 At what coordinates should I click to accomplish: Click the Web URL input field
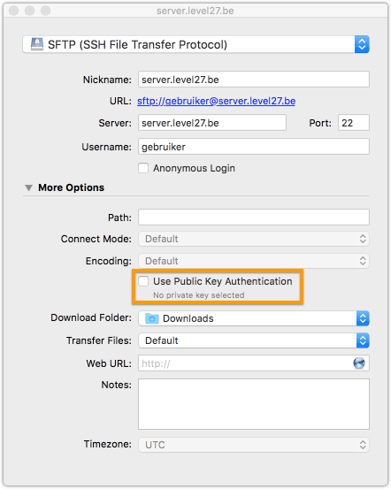coord(254,363)
